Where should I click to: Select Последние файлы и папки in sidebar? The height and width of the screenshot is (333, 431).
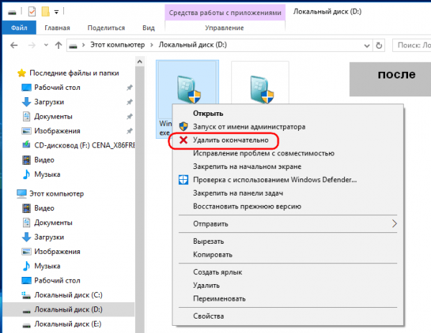pos(74,73)
